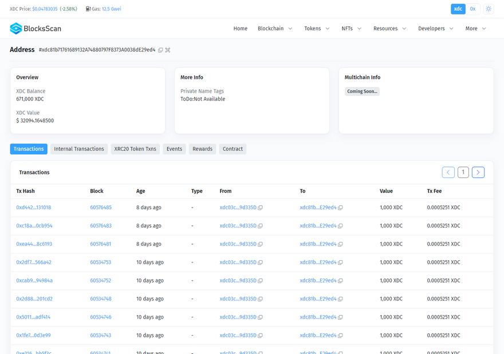
Task: Copy To address in first transaction row
Action: click(x=340, y=208)
